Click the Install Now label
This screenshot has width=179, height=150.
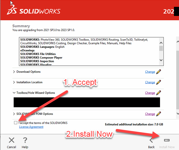(167, 147)
